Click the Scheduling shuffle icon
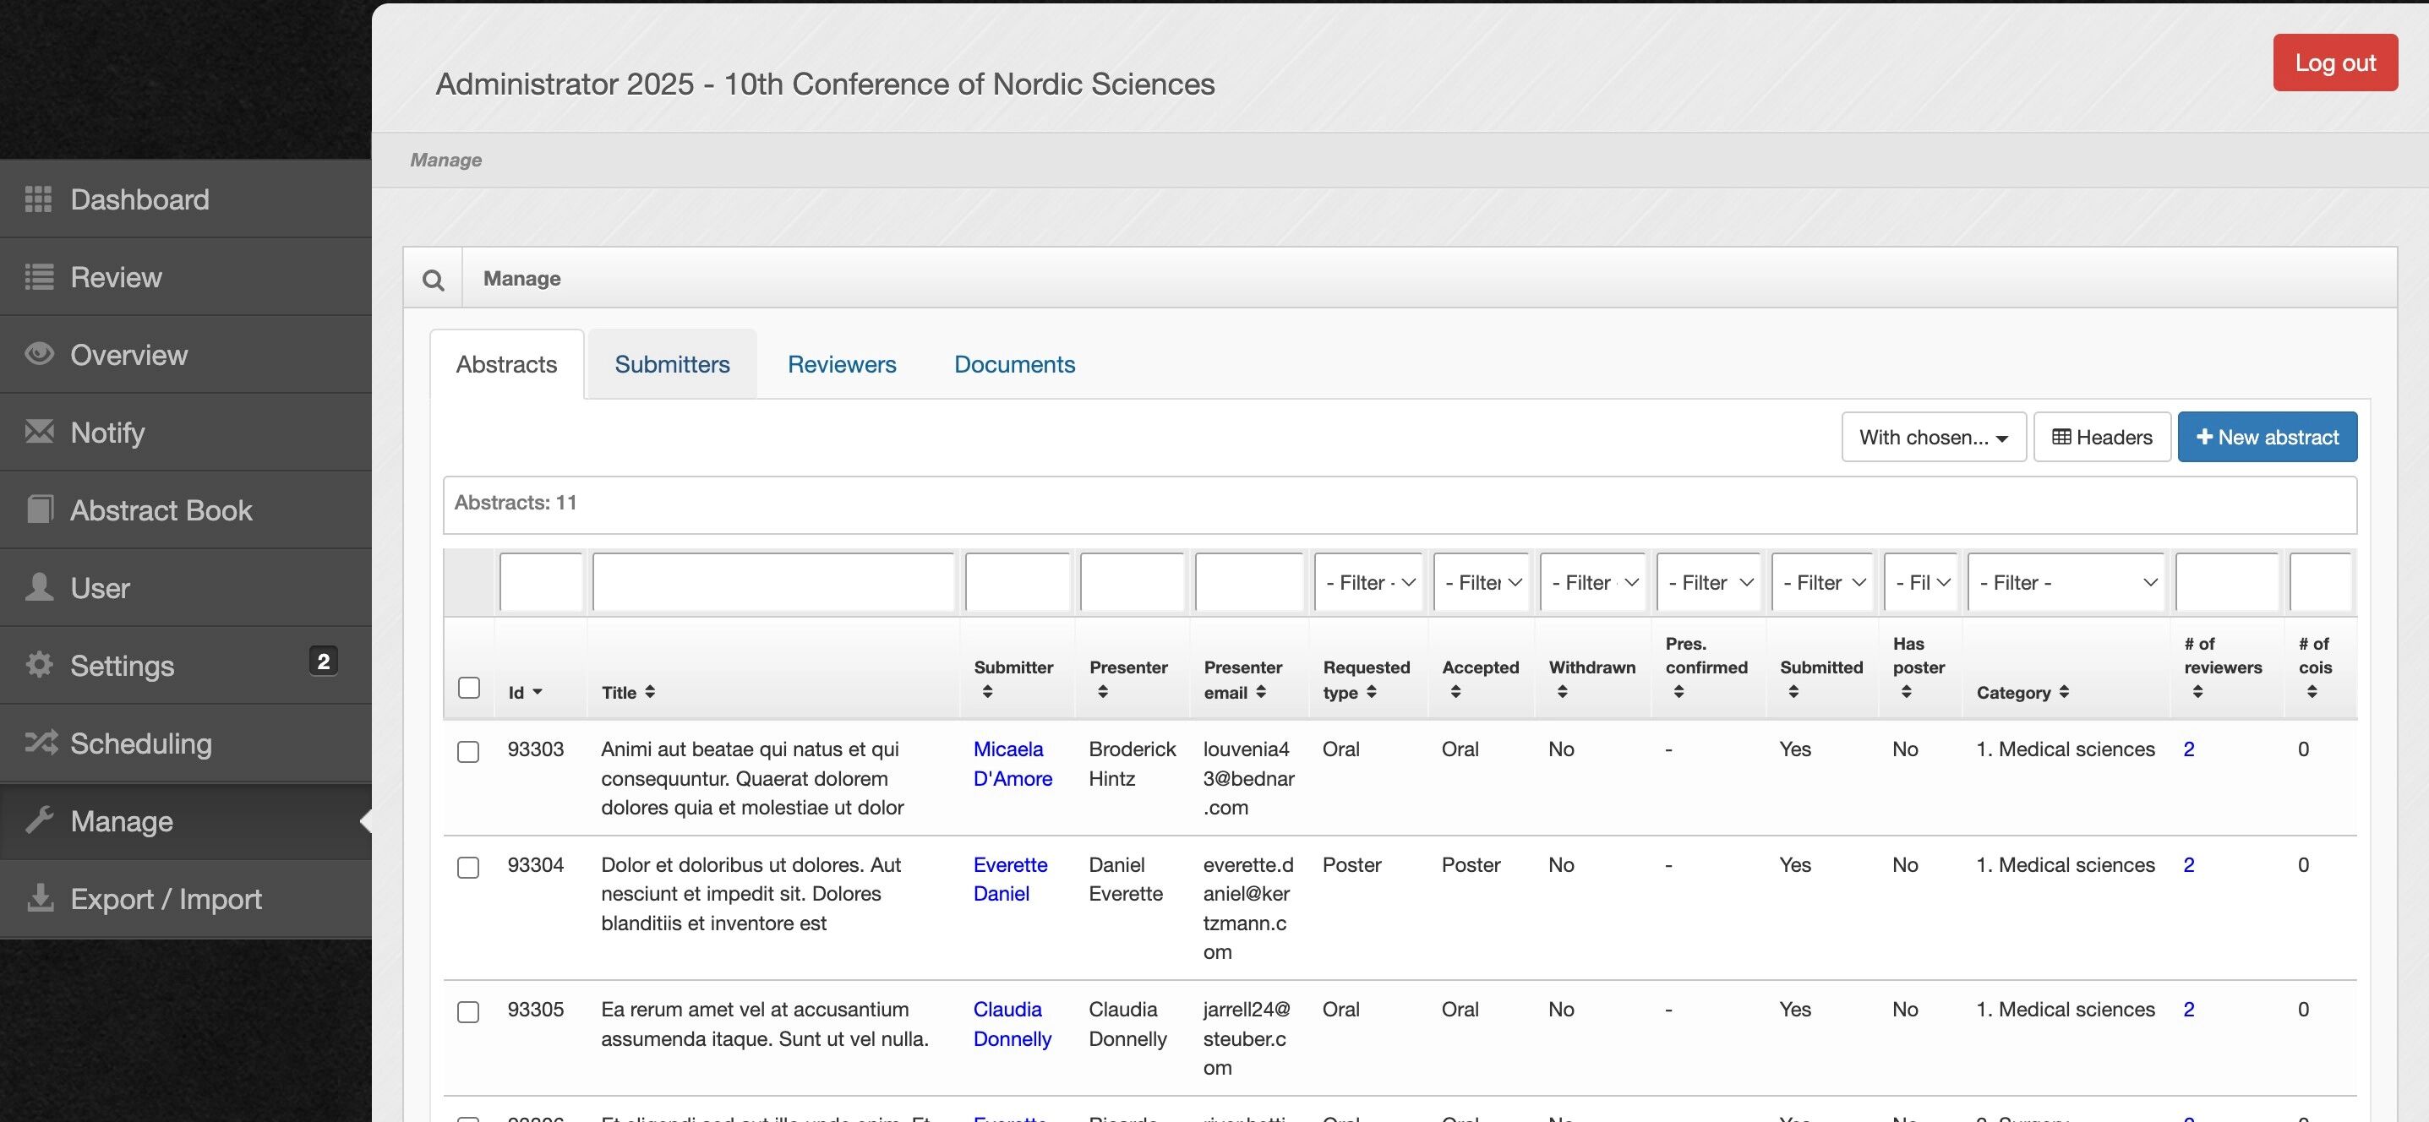This screenshot has height=1122, width=2429. (41, 743)
